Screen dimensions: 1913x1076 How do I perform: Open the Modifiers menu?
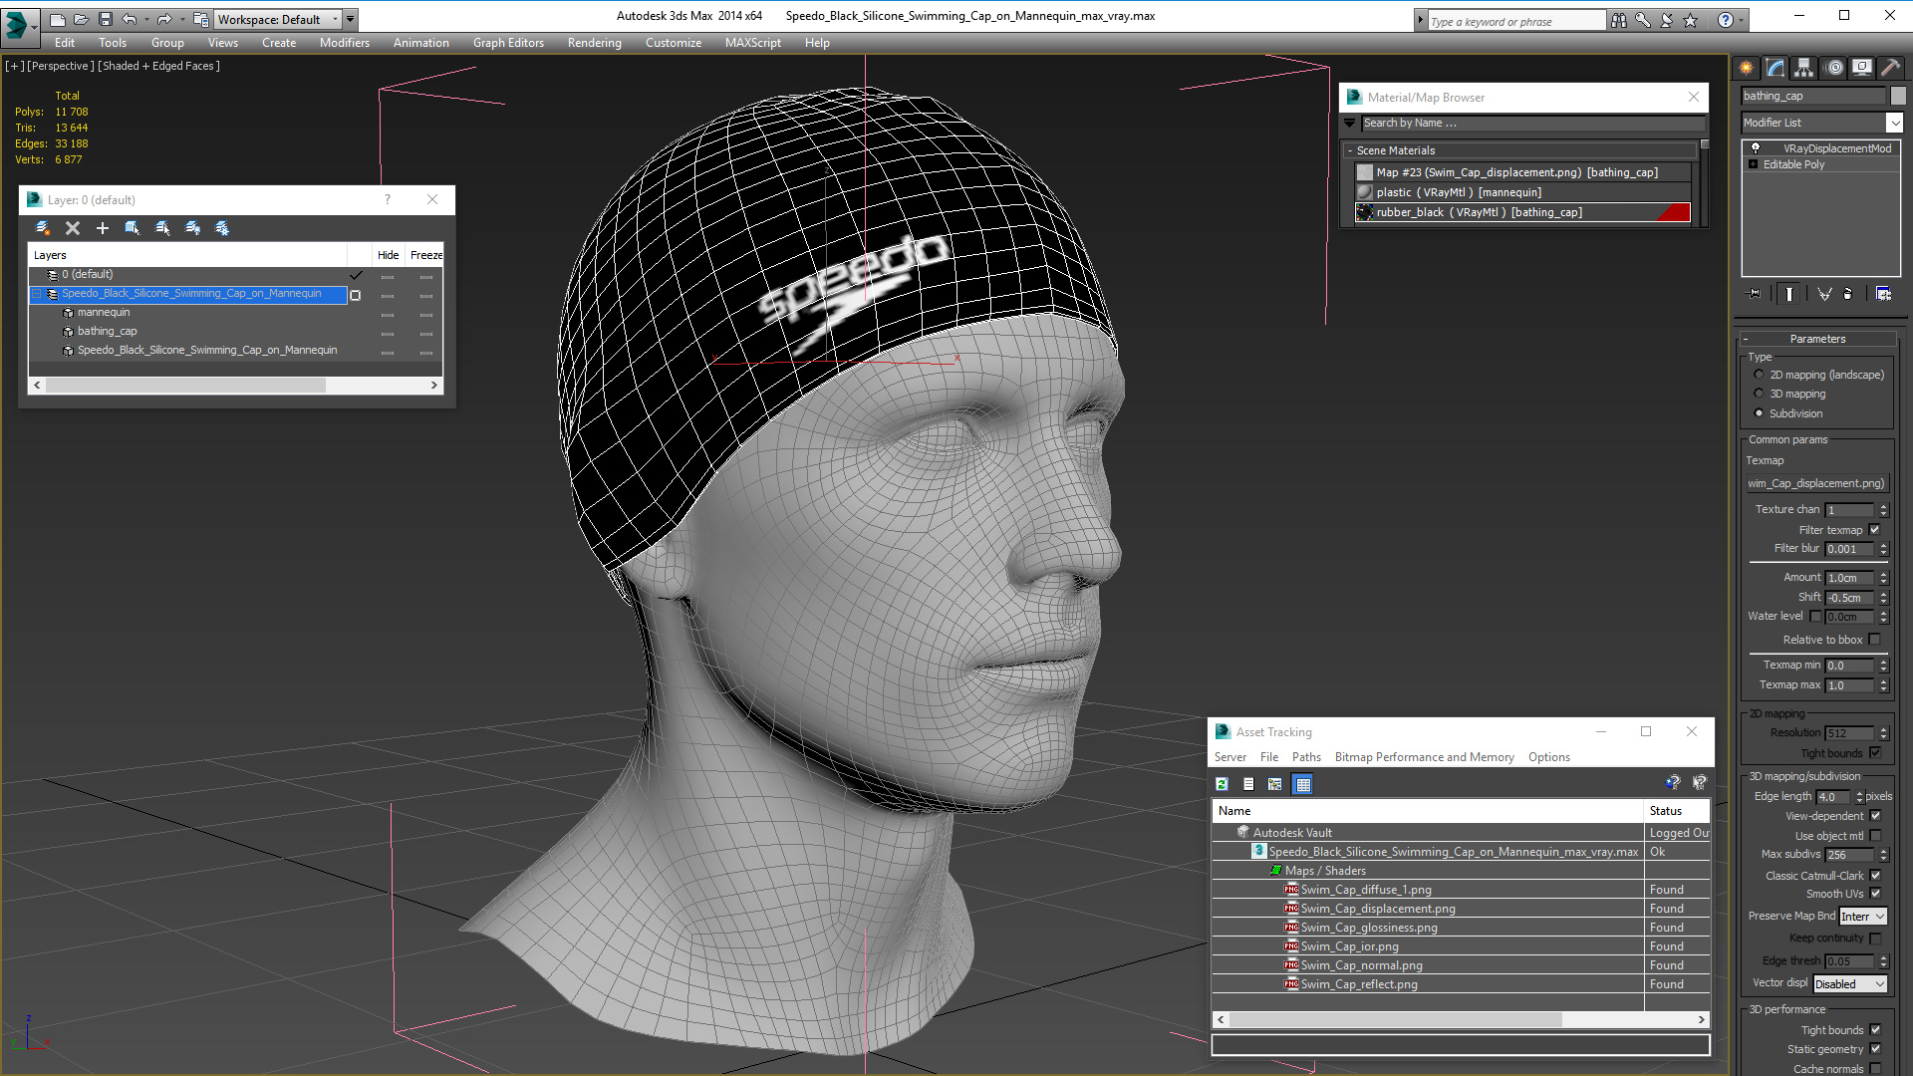tap(345, 43)
